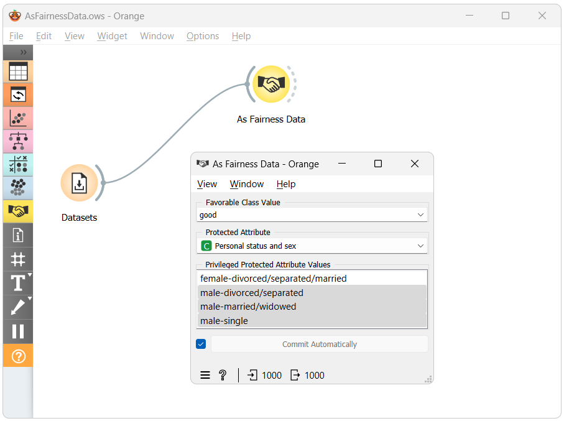Select male-divorced/separated value

point(312,292)
